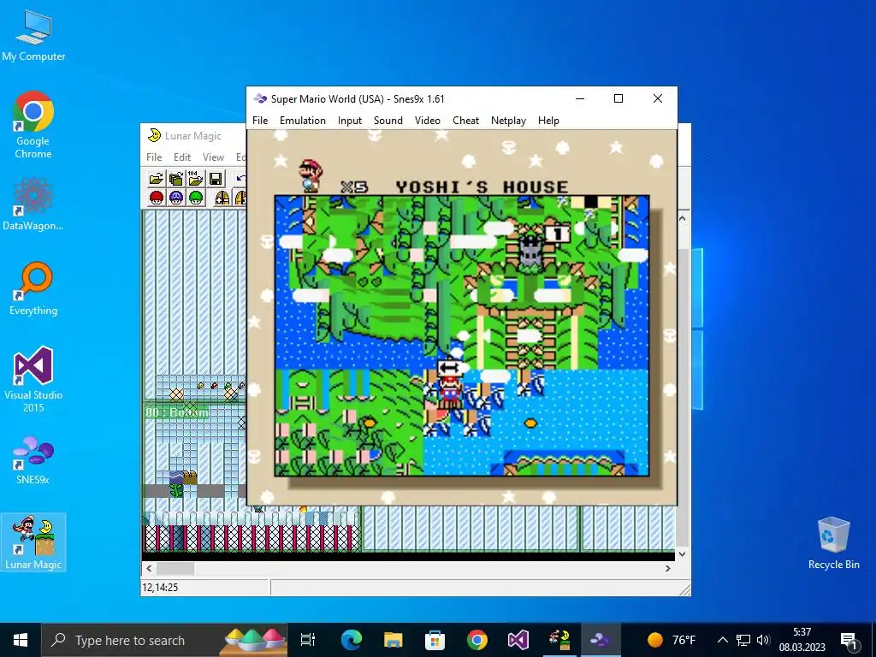Screen dimensions: 876x657
Task: Click the green mushroom icon in Lunar Magic
Action: point(196,198)
